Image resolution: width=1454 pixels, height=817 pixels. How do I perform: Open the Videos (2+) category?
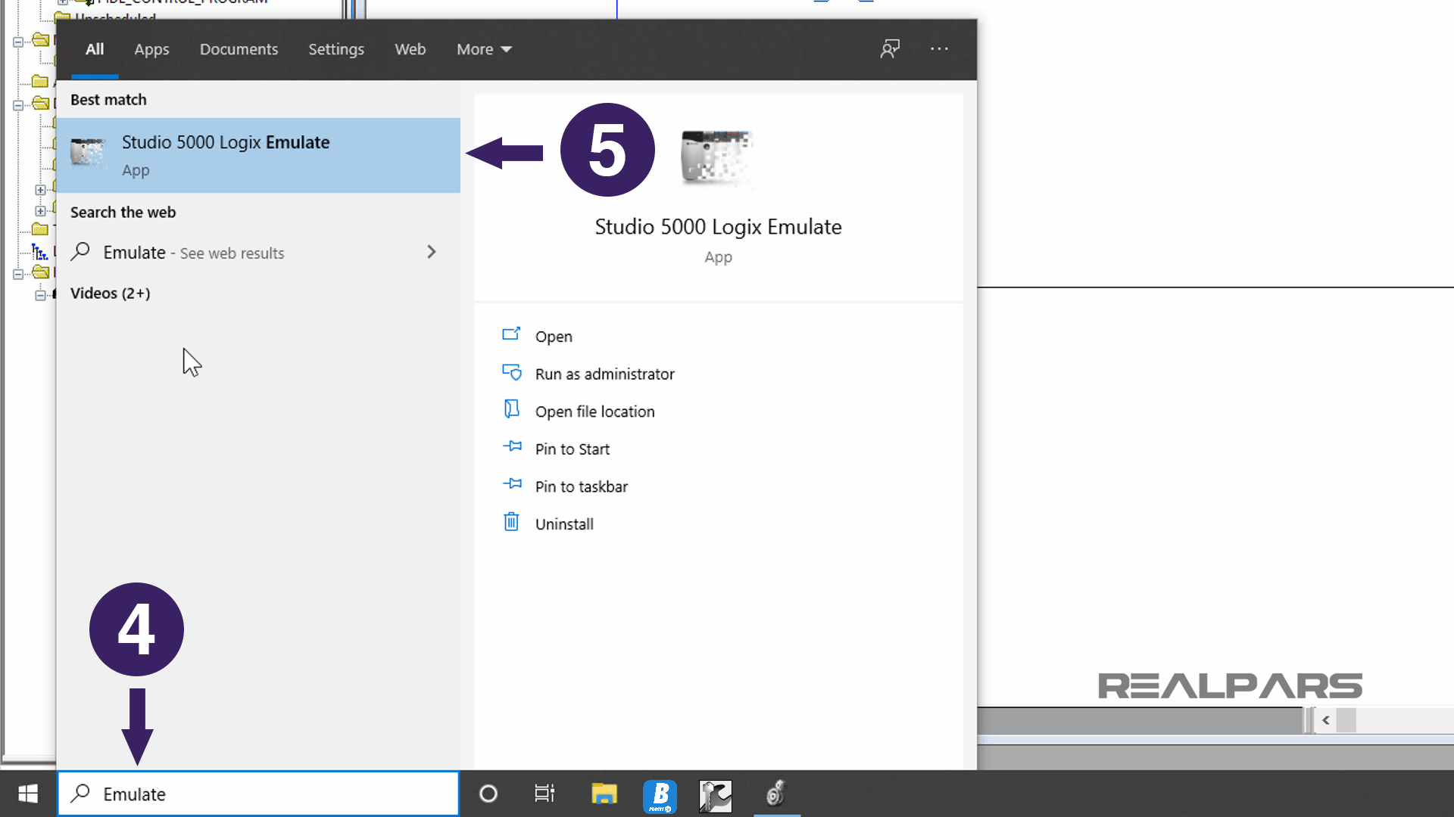[110, 294]
